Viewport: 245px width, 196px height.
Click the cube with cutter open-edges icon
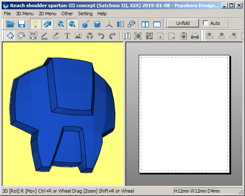point(86,24)
